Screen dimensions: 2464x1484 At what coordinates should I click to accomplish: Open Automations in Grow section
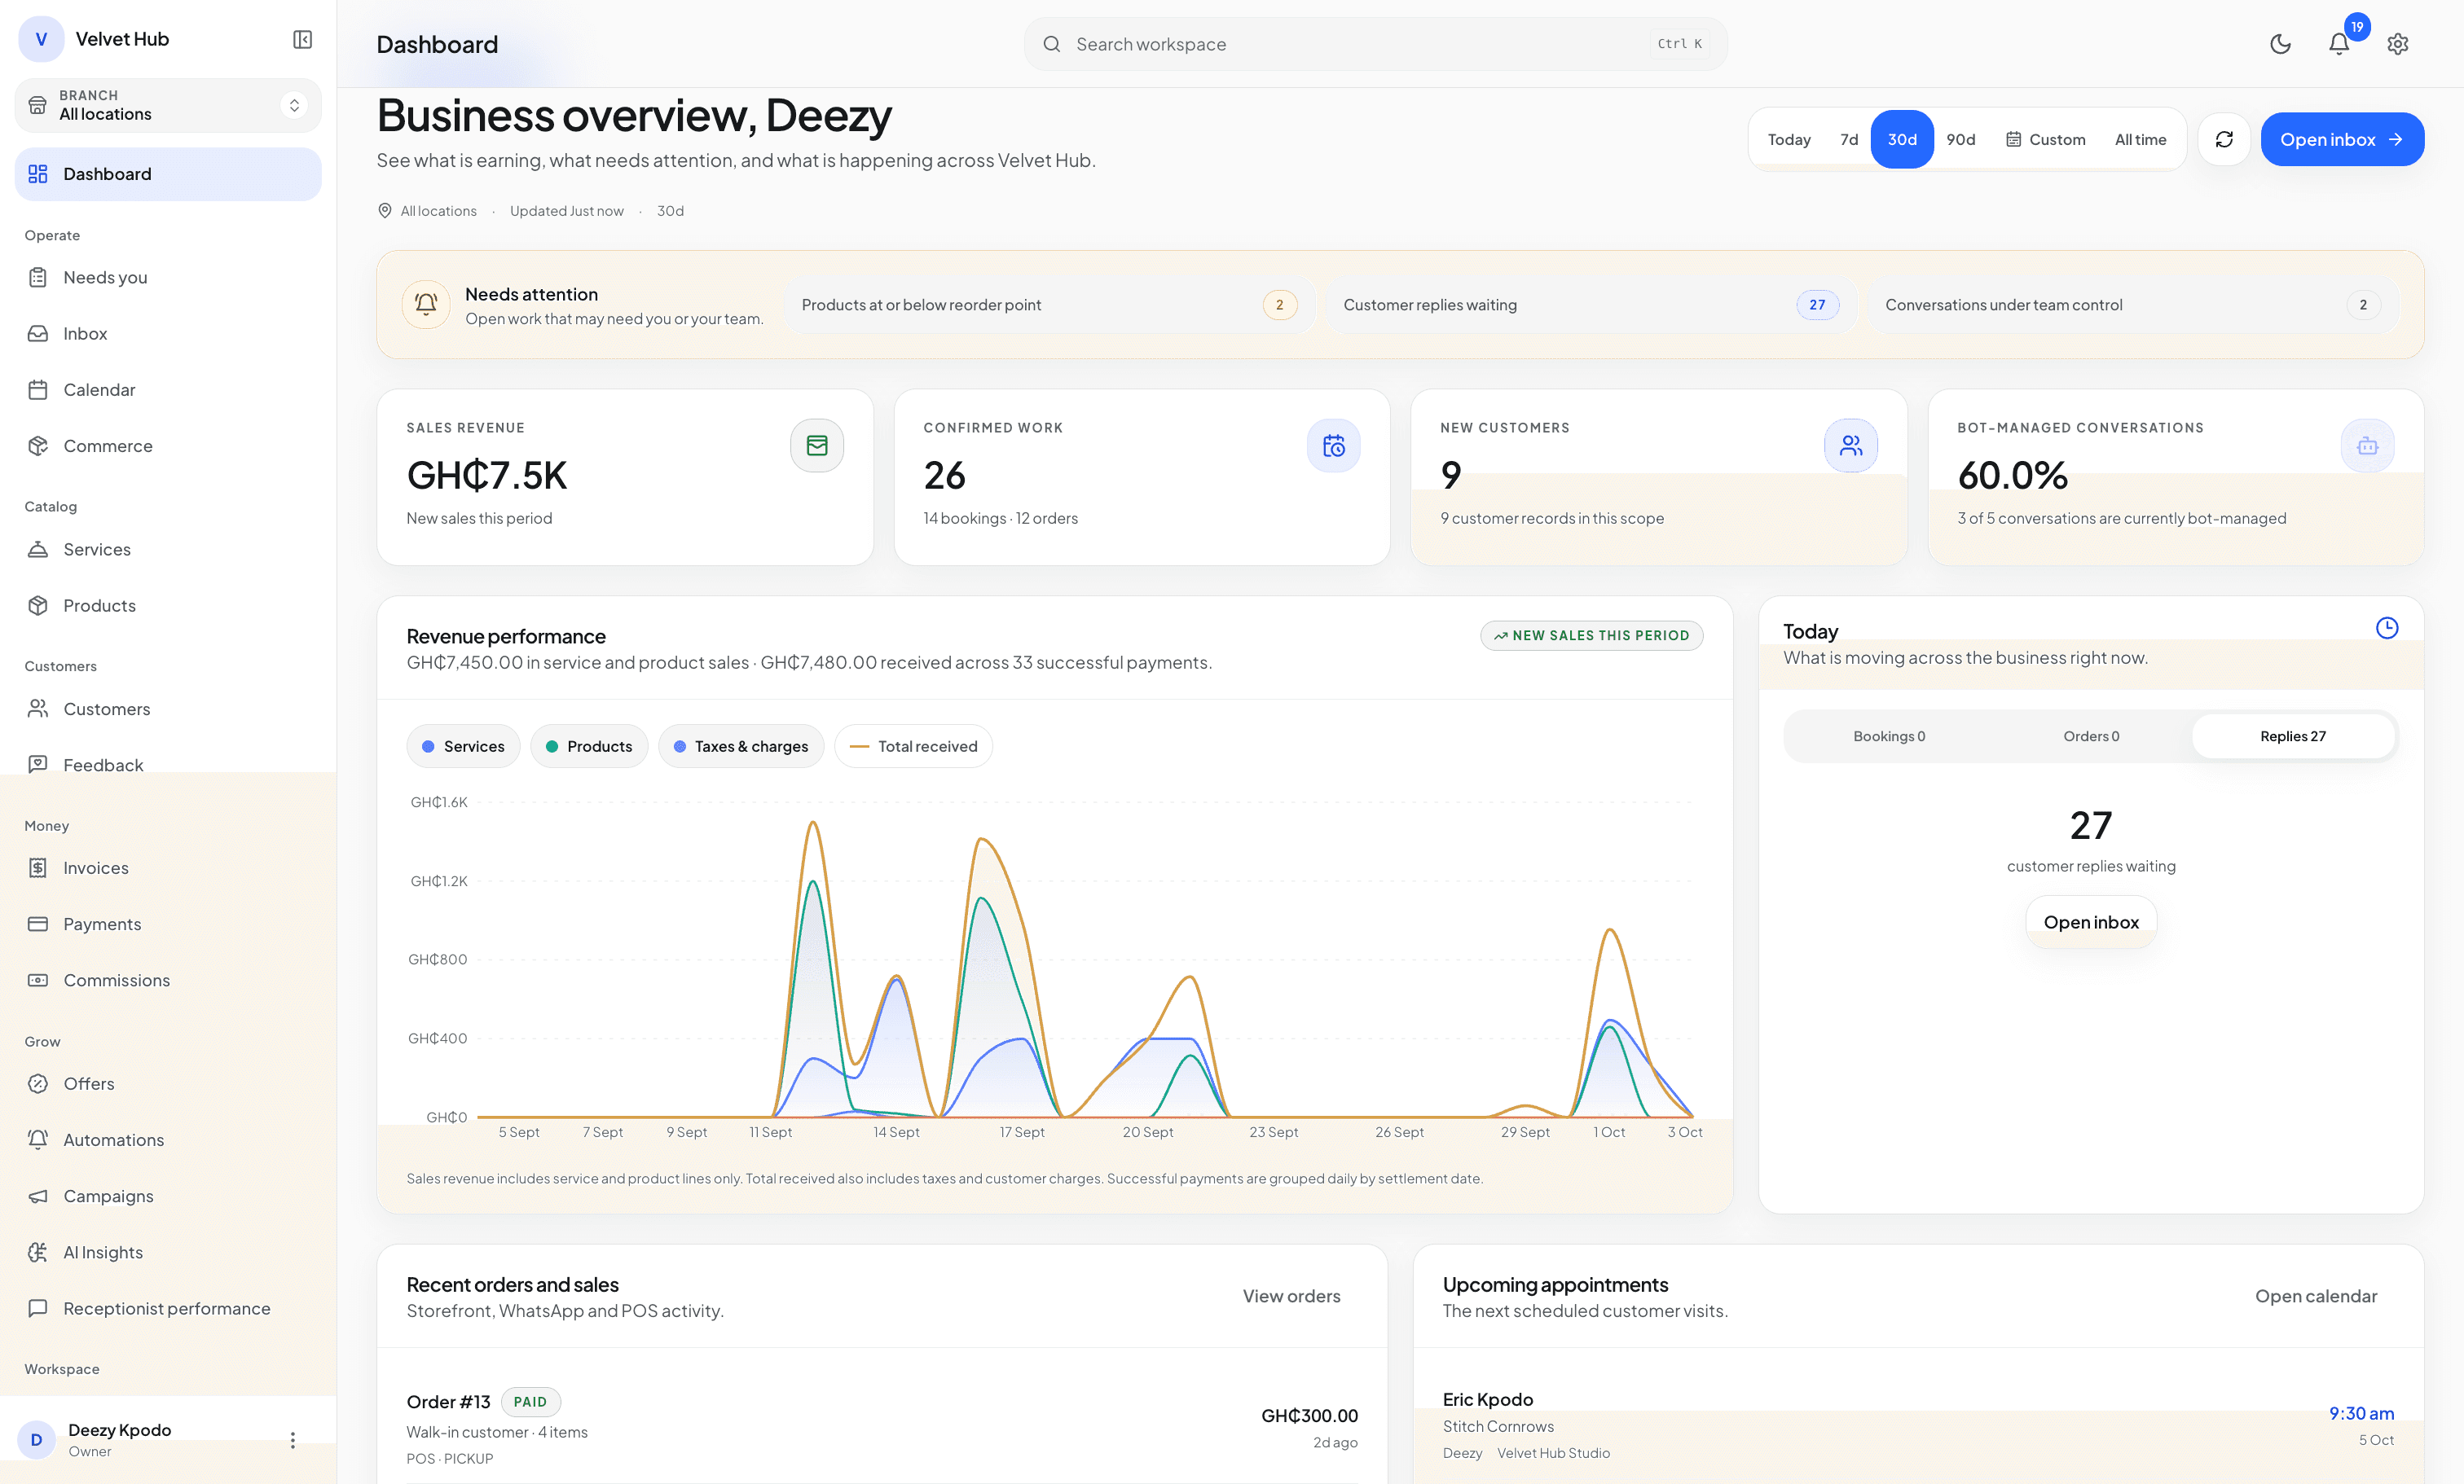point(168,1140)
